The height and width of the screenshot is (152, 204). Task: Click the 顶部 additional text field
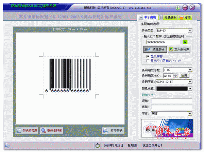(171, 101)
